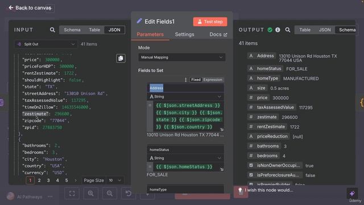This screenshot has width=364, height=205.
Task: Select the rentZestimate schema field pill
Action: point(267,126)
